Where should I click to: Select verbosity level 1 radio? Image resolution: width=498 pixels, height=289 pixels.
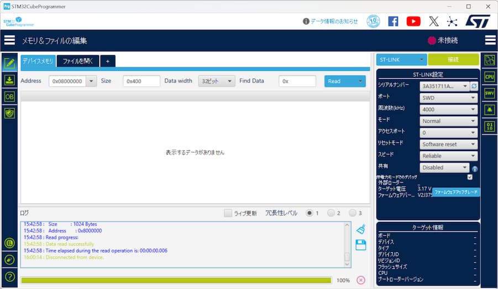310,213
